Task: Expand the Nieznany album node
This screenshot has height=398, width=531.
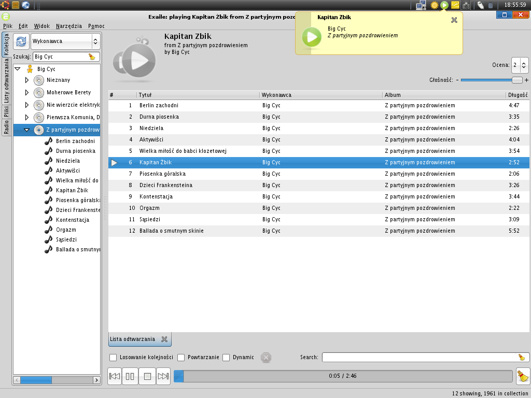Action: tap(27, 80)
